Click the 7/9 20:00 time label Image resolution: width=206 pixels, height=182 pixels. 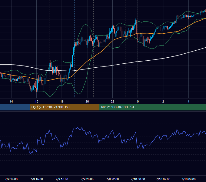[87, 179]
